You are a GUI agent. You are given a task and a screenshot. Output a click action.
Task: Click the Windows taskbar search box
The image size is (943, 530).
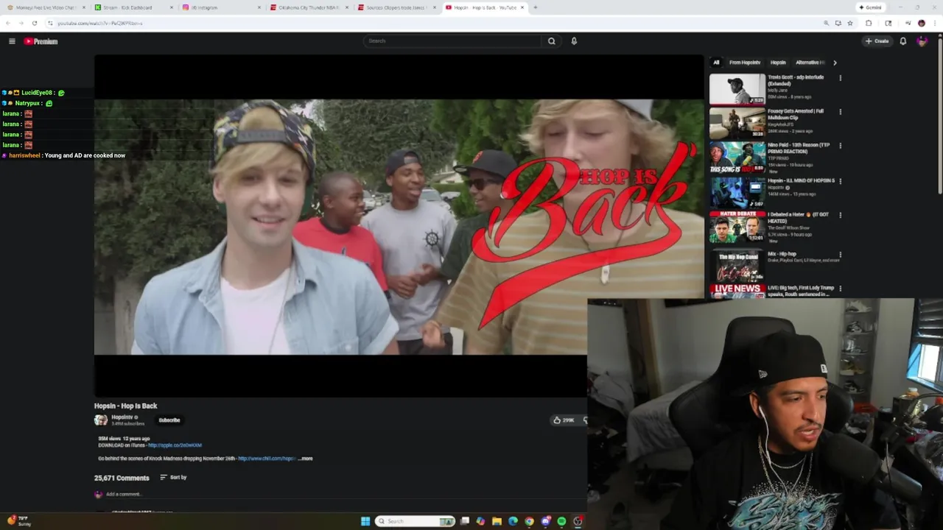click(416, 521)
